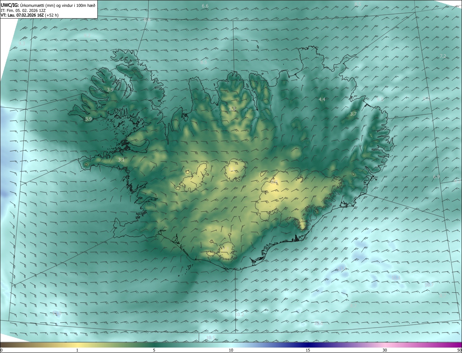
Task: Click the 3.1 value label on the map
Action: click(121, 159)
